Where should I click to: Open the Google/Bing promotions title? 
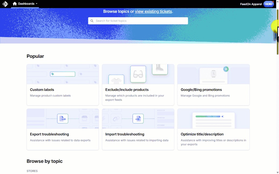pos(201,90)
